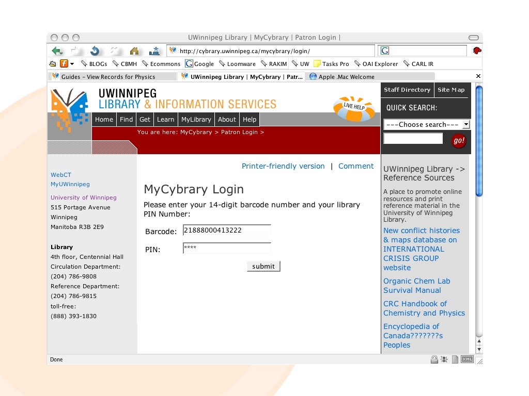Viewport: 529px width, 396px height.
Task: Open Printer-friendly version link
Action: pos(283,166)
